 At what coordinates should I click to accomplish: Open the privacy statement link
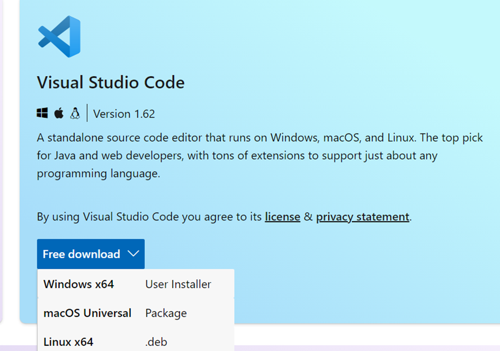tap(363, 217)
